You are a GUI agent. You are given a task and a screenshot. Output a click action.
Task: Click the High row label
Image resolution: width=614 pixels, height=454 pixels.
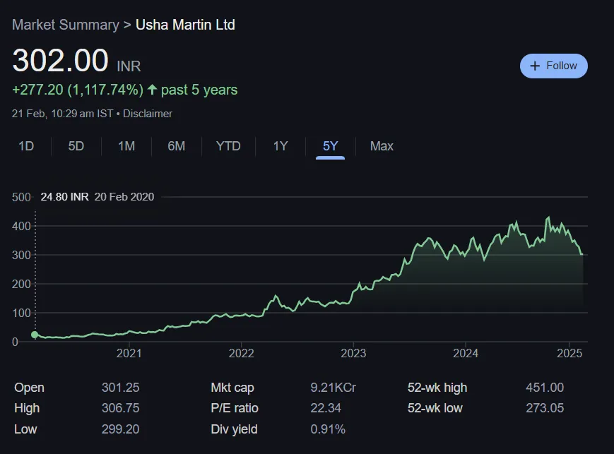click(27, 408)
